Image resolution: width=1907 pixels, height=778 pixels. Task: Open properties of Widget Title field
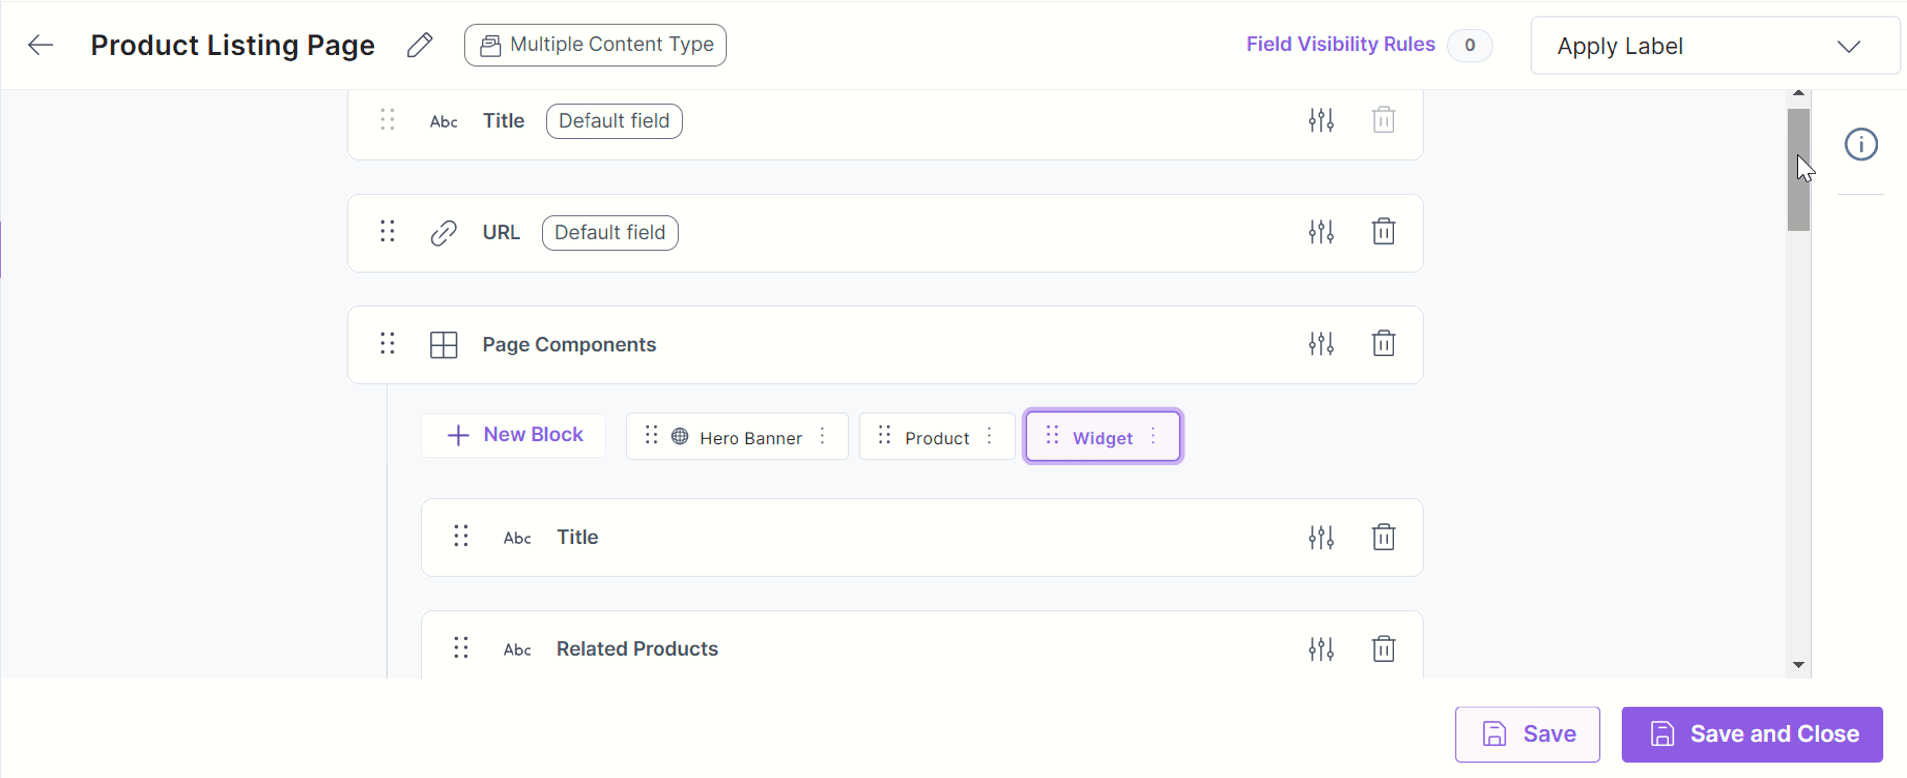click(1320, 537)
